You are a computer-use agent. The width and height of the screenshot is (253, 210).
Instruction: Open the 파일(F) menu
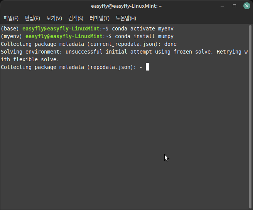[x=11, y=18]
